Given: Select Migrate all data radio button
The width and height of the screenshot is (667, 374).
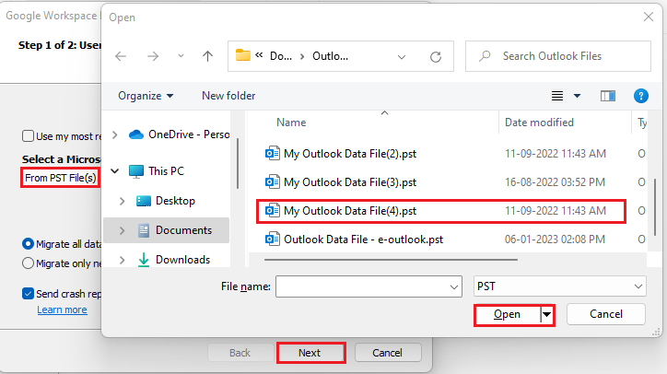Looking at the screenshot, I should [28, 244].
